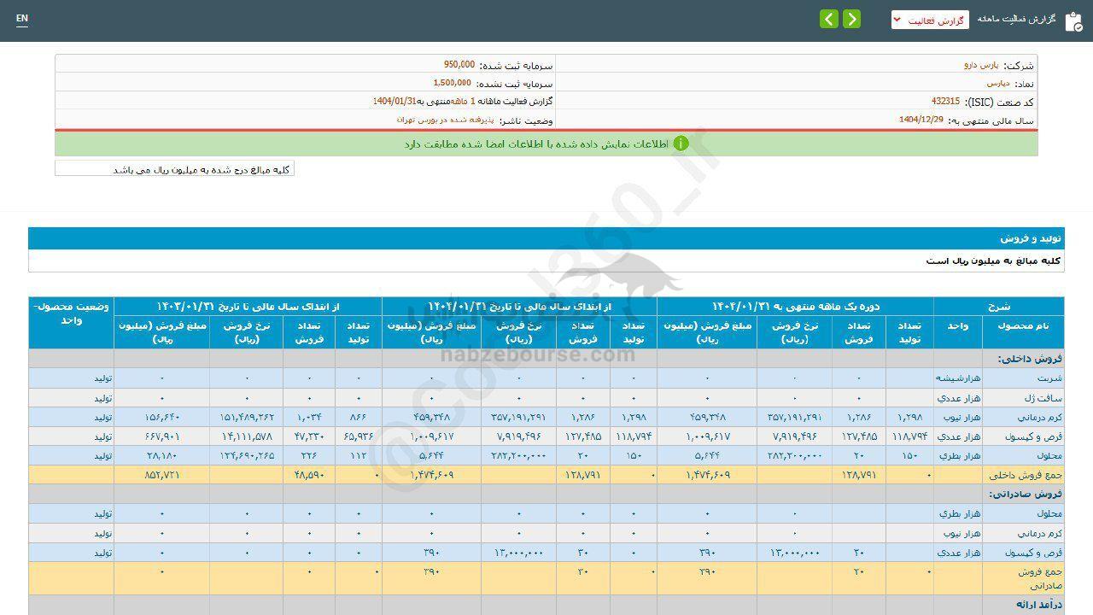Go to next report with right green arrow
The height and width of the screenshot is (615, 1093).
(x=851, y=19)
